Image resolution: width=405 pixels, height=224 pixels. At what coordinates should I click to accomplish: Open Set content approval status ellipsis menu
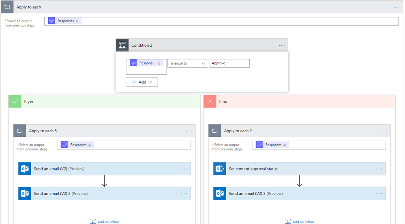click(x=379, y=169)
